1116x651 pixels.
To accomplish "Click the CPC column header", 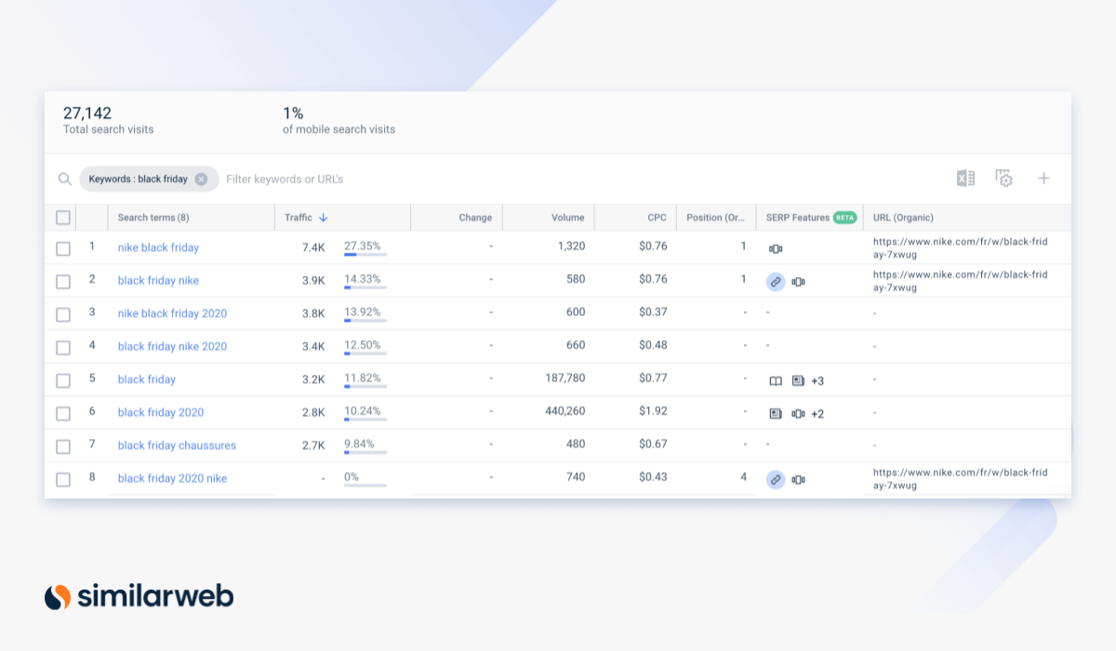I will pos(657,218).
